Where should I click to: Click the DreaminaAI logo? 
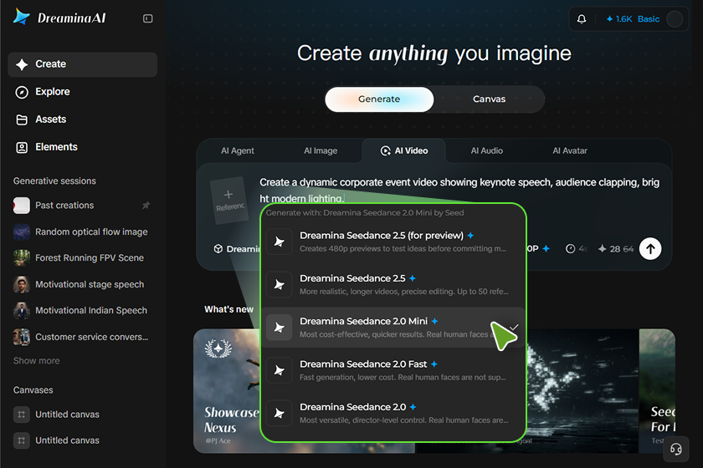59,18
